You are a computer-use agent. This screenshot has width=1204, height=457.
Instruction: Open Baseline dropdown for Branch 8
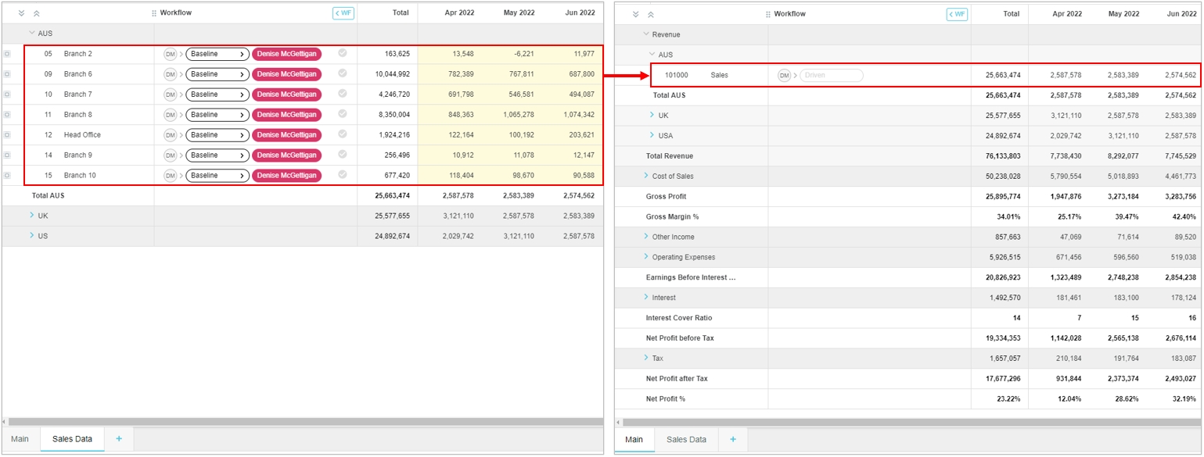(217, 115)
